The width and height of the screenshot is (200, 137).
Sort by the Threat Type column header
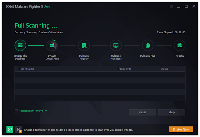coord(124,69)
